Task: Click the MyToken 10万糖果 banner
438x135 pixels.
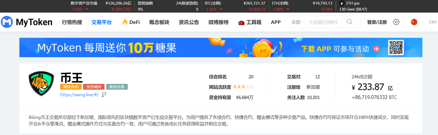Action: [221, 47]
